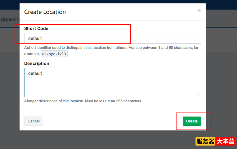Image resolution: width=237 pixels, height=149 pixels.
Task: Click the Short Code label
Action: pyautogui.click(x=36, y=28)
